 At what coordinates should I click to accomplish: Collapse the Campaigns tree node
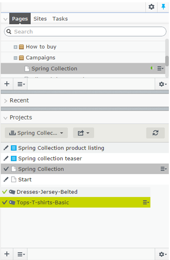tap(15, 58)
